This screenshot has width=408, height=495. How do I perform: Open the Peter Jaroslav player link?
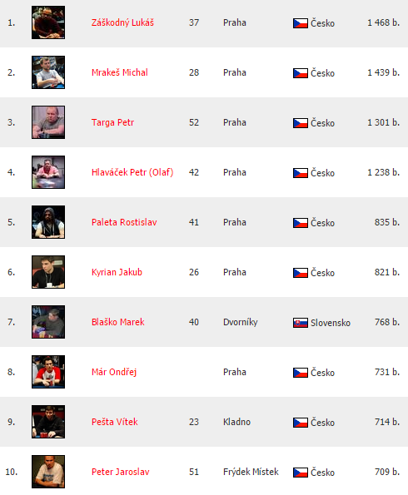point(121,472)
